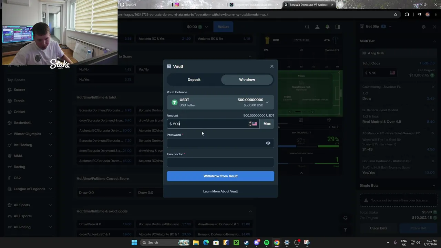Viewport: 441px width, 248px height.
Task: Click the amount stepper arrows
Action: point(250,124)
